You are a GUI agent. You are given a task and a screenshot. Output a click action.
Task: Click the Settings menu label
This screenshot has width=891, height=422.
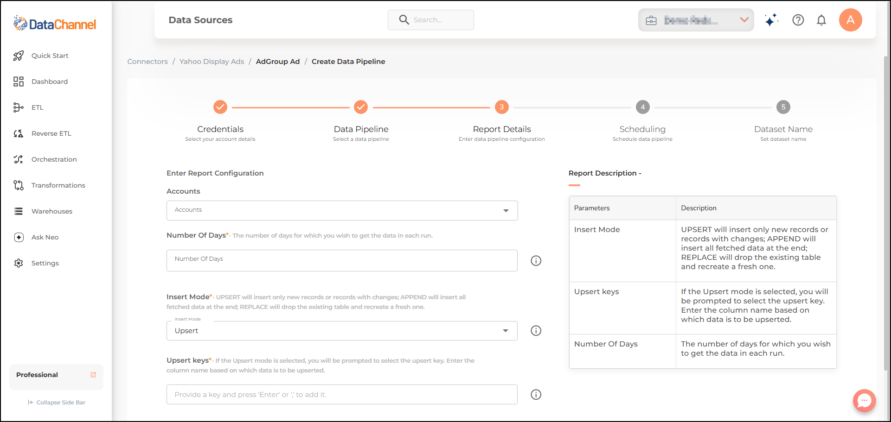[45, 264]
